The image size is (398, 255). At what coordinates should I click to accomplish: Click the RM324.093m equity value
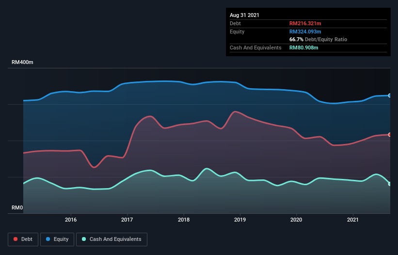(x=305, y=32)
